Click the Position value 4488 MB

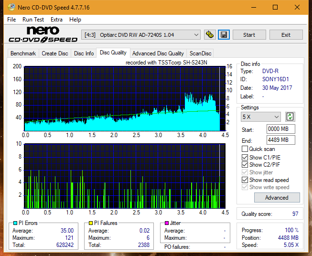(288, 238)
